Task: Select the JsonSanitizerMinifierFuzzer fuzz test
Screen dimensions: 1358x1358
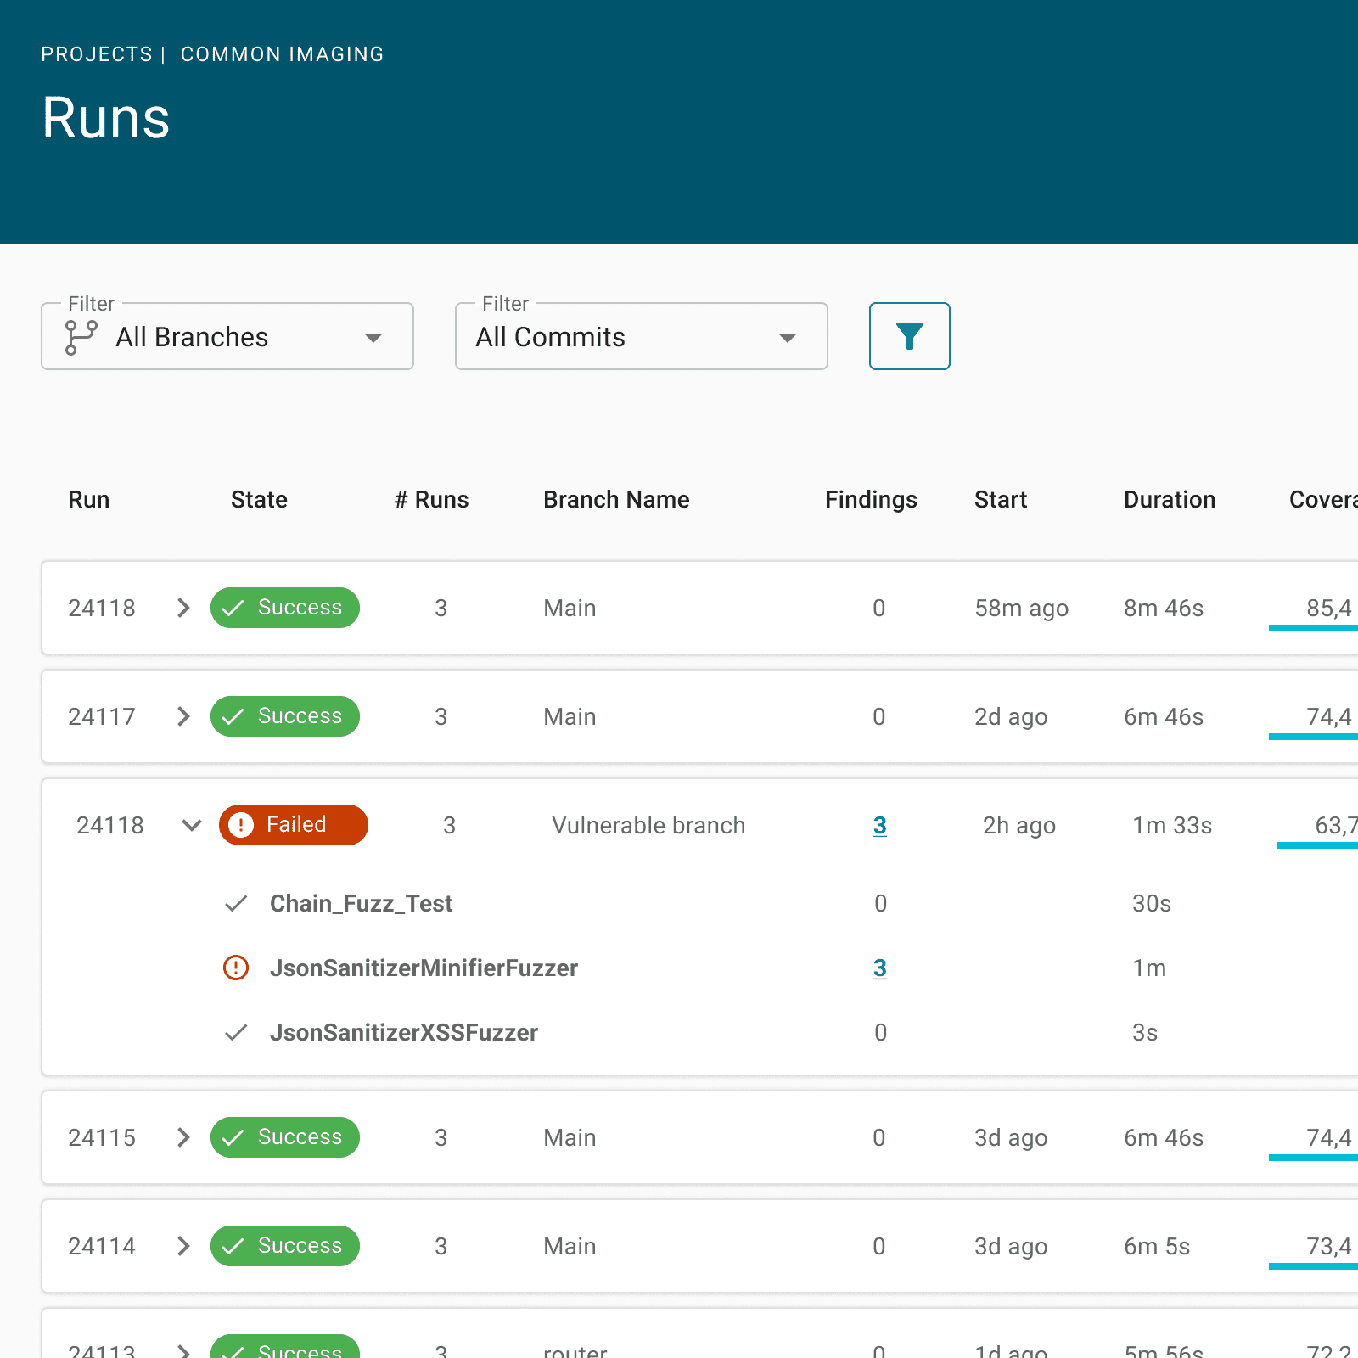Action: click(x=424, y=968)
